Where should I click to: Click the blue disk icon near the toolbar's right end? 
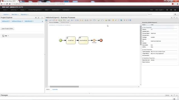[121, 20]
